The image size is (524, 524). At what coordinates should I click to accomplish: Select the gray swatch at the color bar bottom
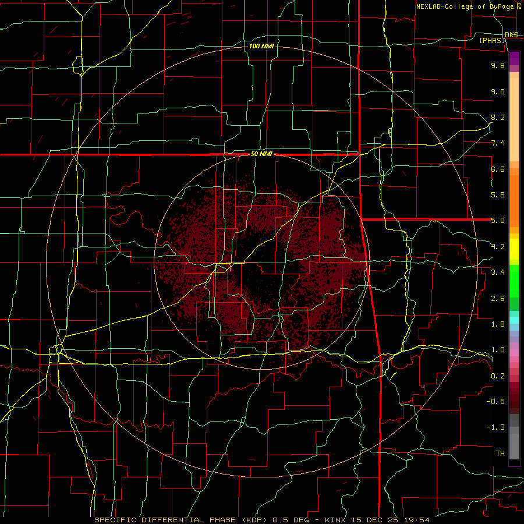pos(514,448)
